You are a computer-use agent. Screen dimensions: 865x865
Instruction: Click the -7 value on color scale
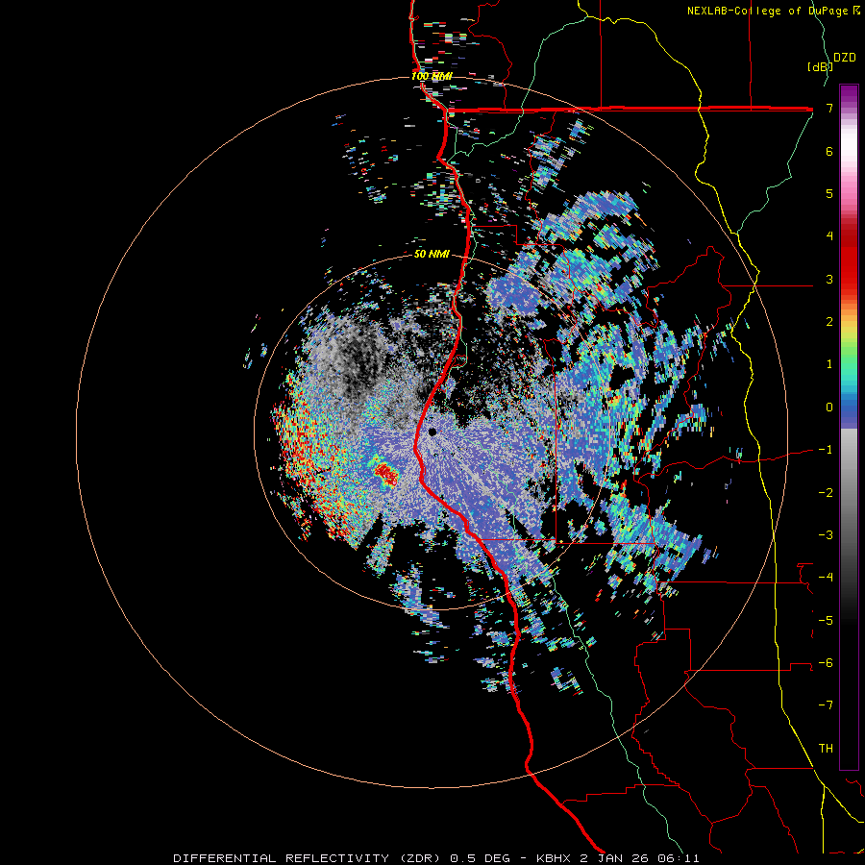[x=826, y=705]
